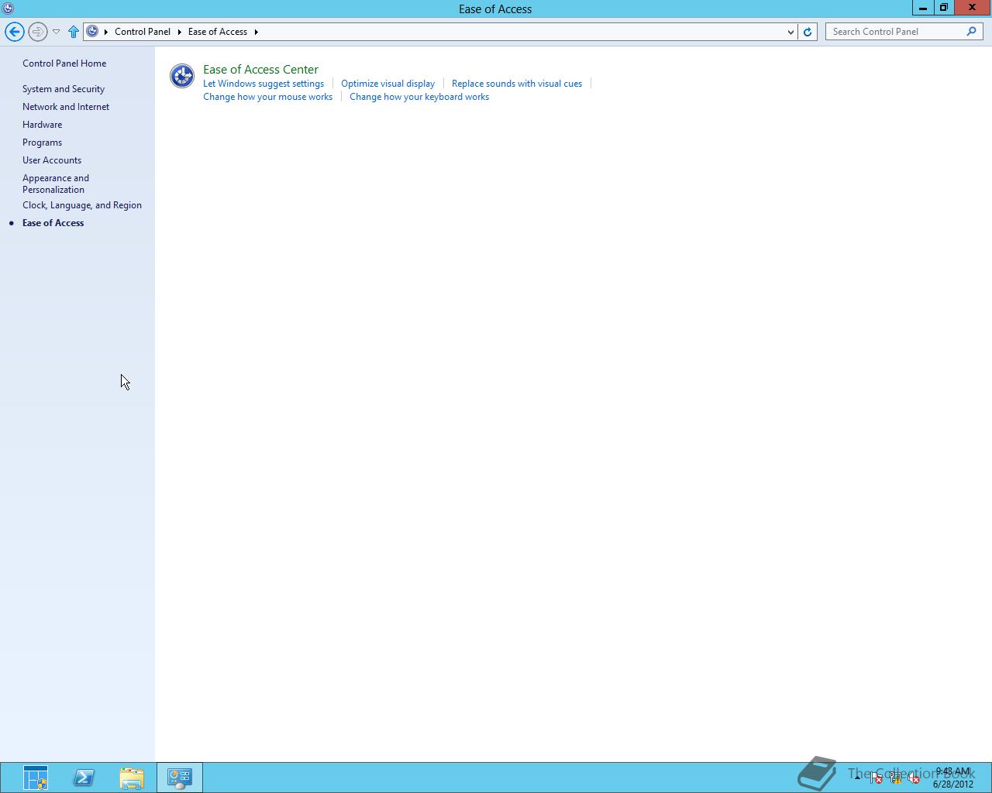The width and height of the screenshot is (992, 793).
Task: Open Server Manager from the taskbar
Action: coord(36,778)
